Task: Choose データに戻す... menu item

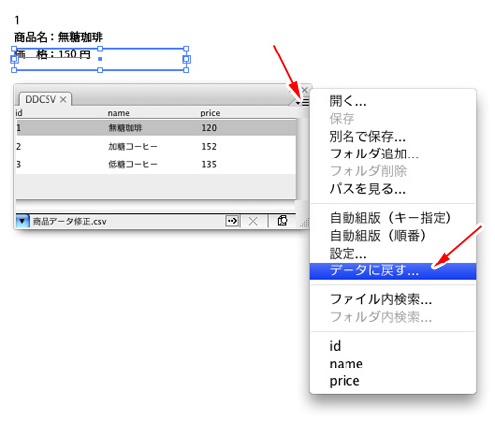Action: [x=393, y=271]
